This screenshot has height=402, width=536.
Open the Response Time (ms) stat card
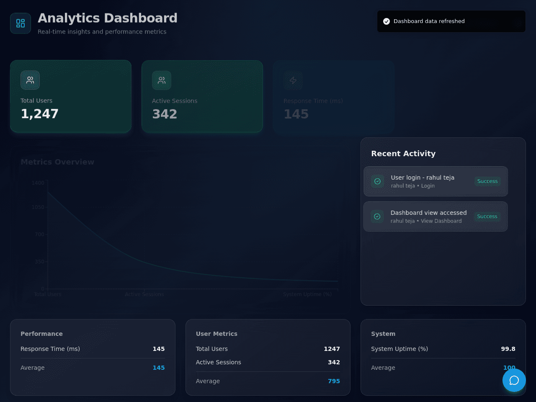[334, 97]
